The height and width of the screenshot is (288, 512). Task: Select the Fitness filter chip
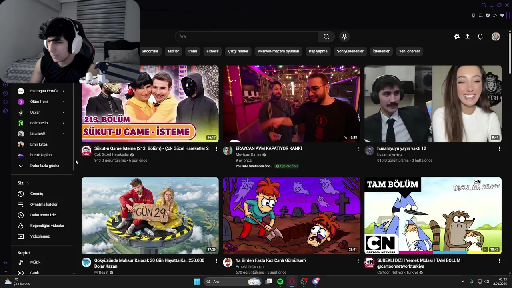tap(212, 51)
